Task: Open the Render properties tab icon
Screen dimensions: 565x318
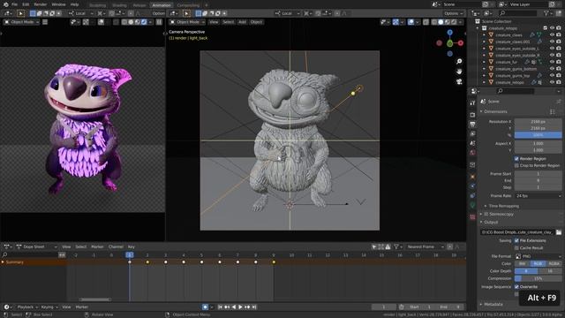Action: click(472, 115)
